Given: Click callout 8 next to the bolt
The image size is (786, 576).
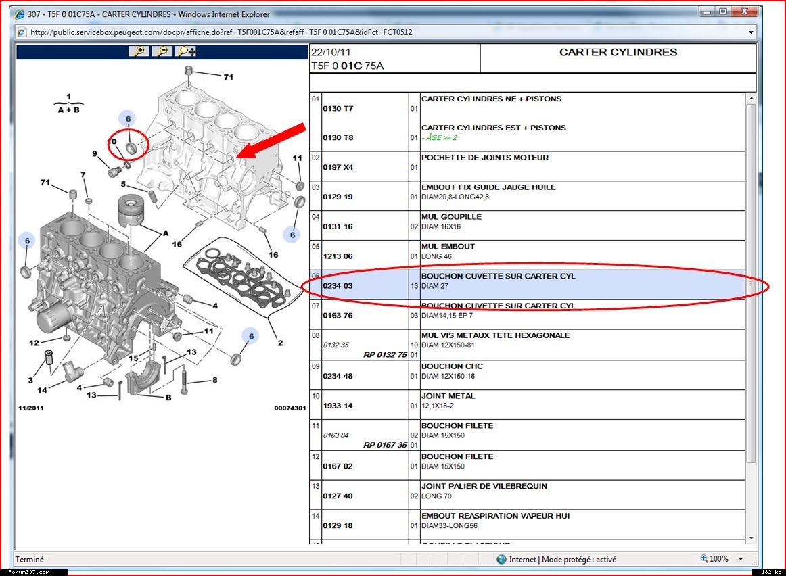Looking at the screenshot, I should 215,380.
